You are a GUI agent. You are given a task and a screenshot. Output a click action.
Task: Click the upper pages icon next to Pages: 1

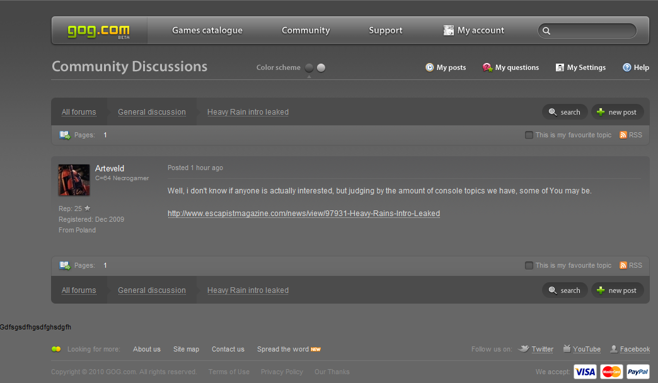(x=65, y=135)
